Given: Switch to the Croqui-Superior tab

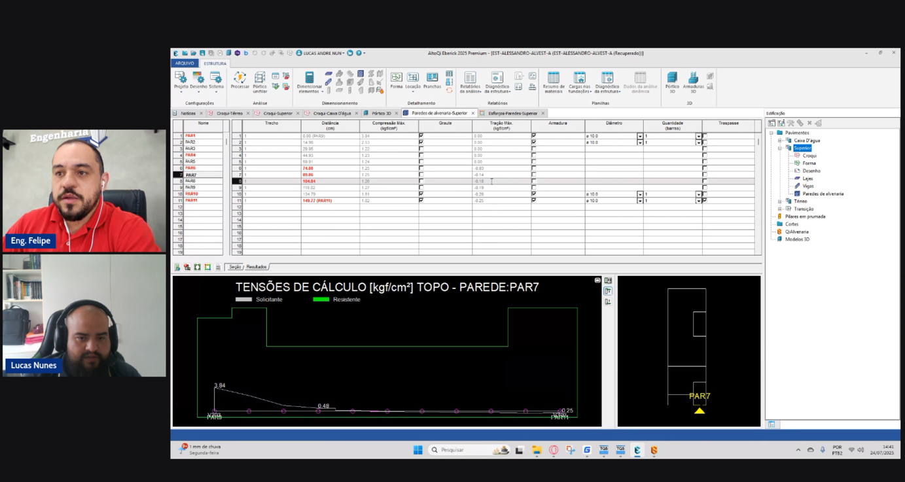Looking at the screenshot, I should 277,113.
